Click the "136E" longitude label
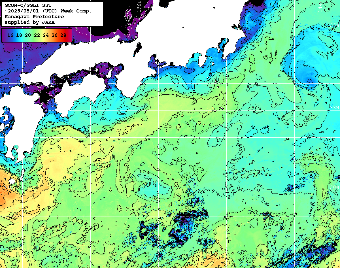The image size is (340, 268). [x=138, y=6]
